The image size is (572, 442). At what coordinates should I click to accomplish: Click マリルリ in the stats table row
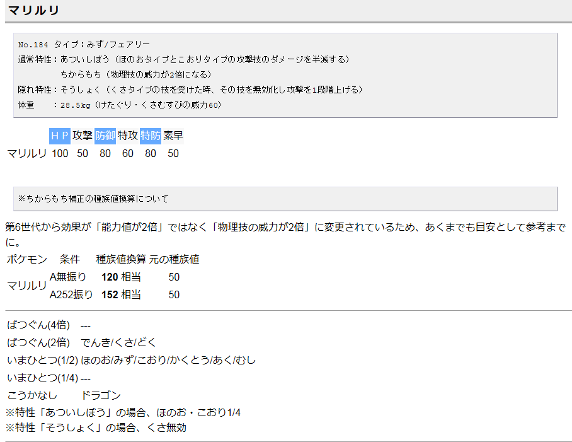tap(27, 154)
